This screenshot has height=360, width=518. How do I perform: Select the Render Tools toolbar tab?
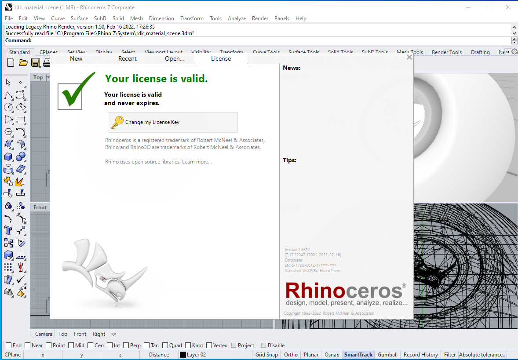(447, 52)
